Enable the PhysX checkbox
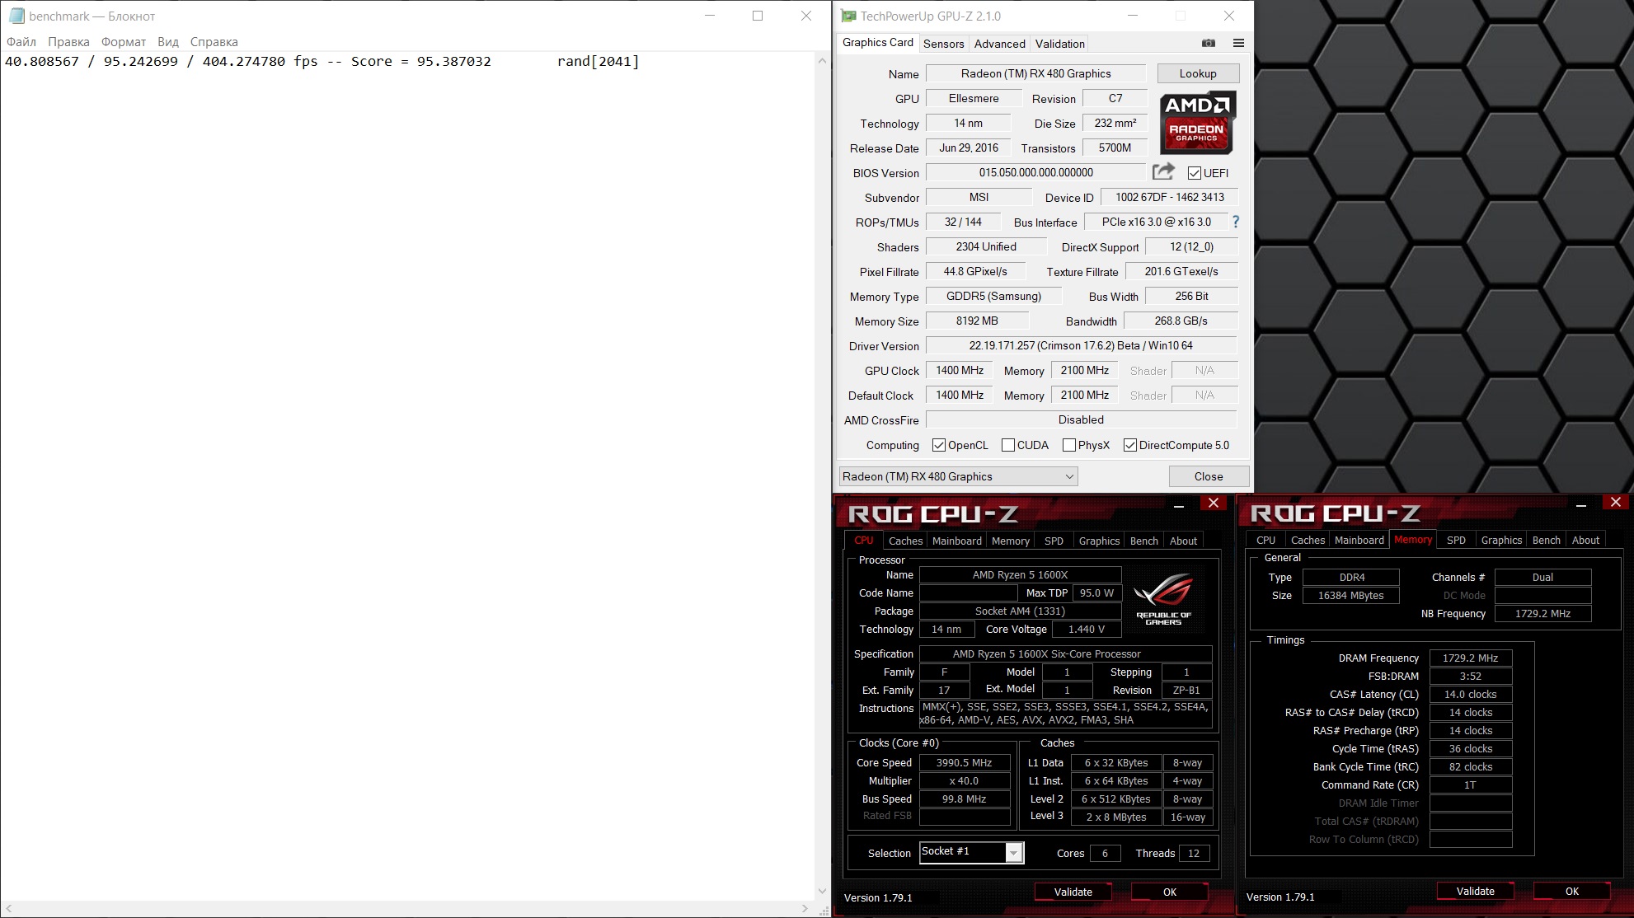 tap(1069, 445)
